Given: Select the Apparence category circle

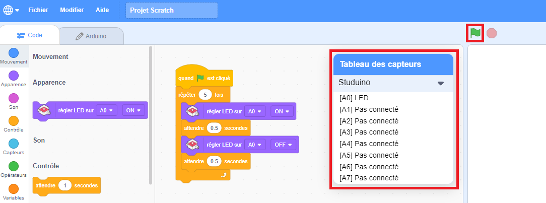Looking at the screenshot, I should (14, 76).
